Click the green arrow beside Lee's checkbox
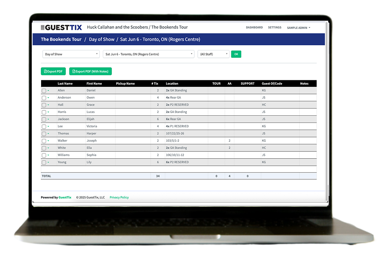Image resolution: width=381 pixels, height=256 pixels. point(48,127)
